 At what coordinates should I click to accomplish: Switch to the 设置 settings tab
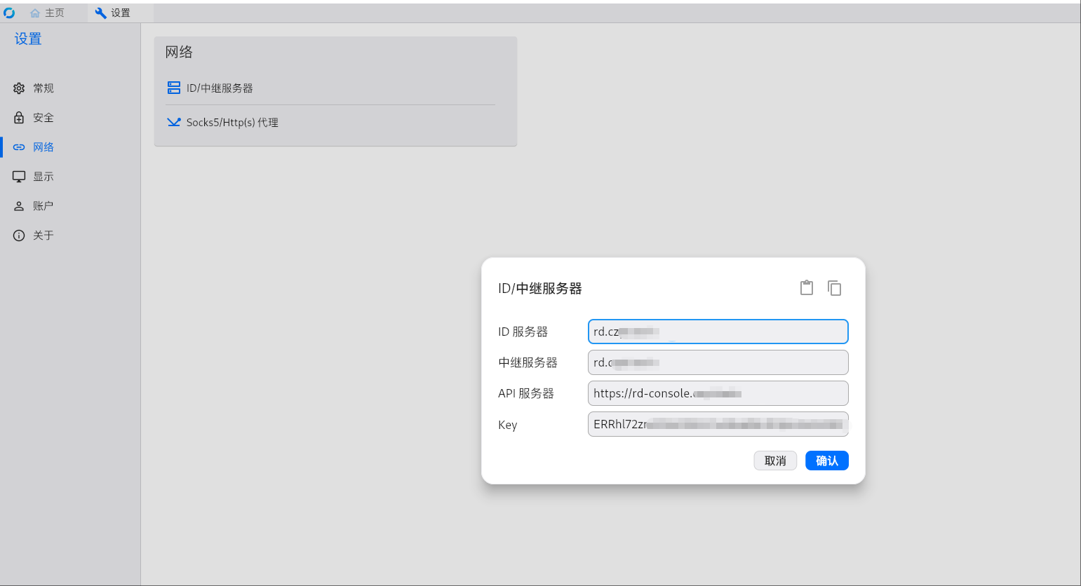120,13
